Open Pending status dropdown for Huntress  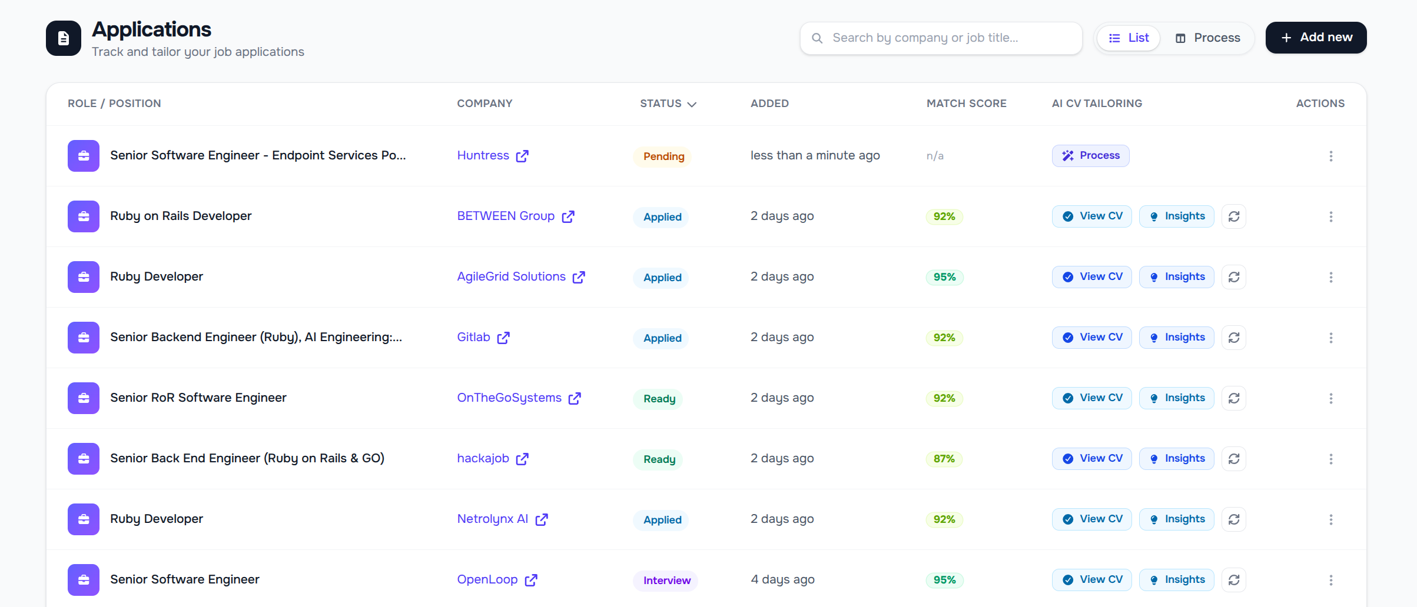(x=663, y=156)
